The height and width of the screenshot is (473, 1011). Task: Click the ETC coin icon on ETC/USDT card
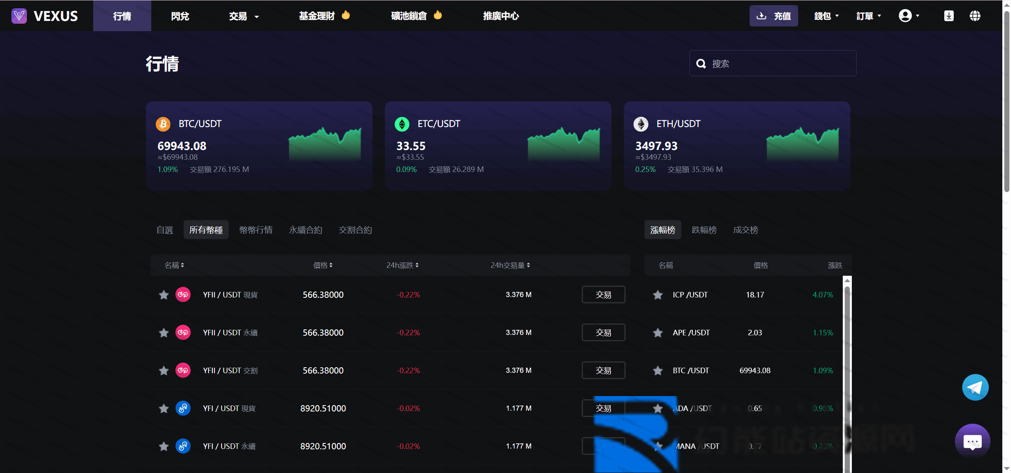pyautogui.click(x=402, y=124)
